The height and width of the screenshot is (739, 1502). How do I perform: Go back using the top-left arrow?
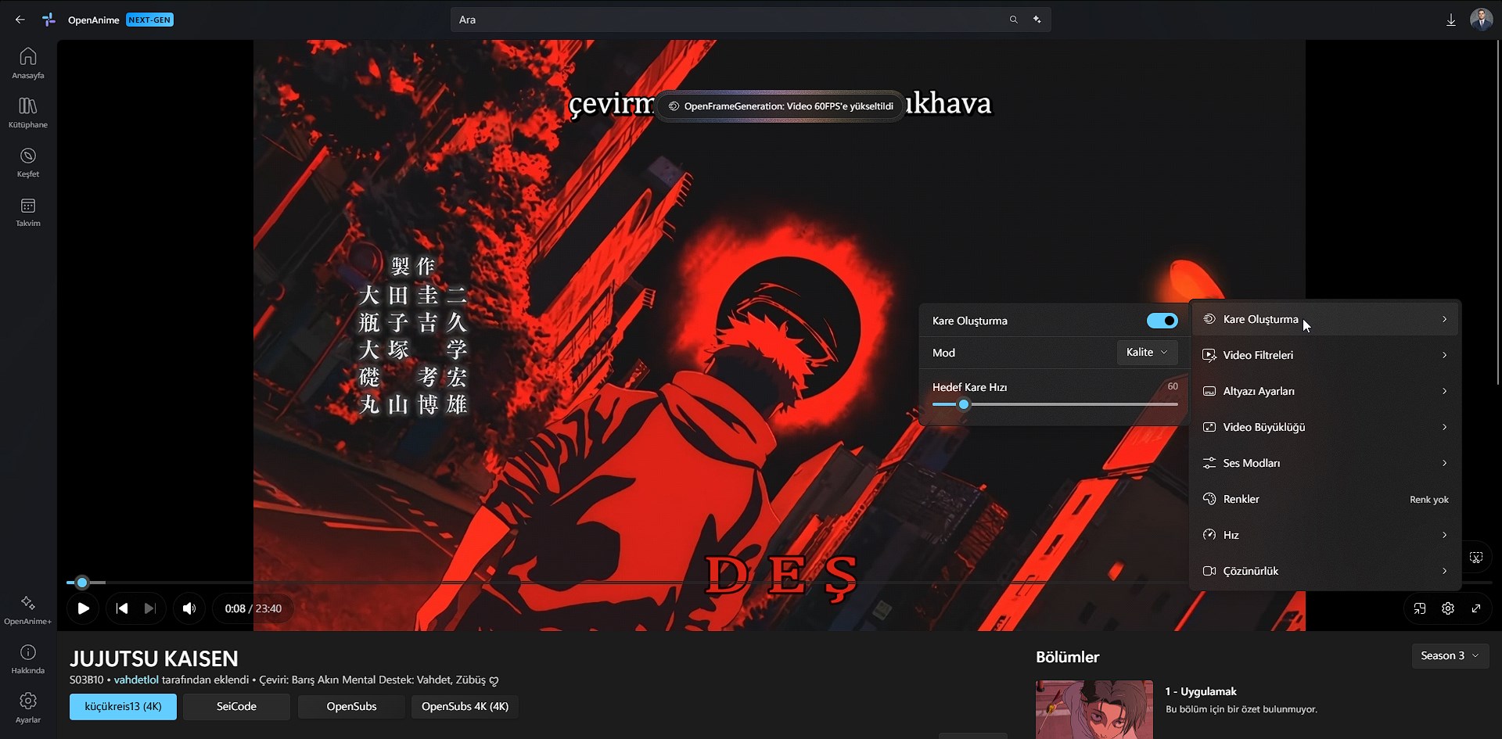20,20
